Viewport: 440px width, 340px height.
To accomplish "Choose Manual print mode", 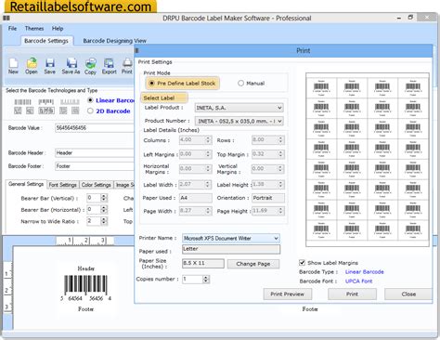I will 240,84.
